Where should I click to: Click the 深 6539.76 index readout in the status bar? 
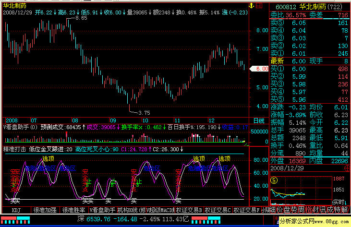pos(133,219)
